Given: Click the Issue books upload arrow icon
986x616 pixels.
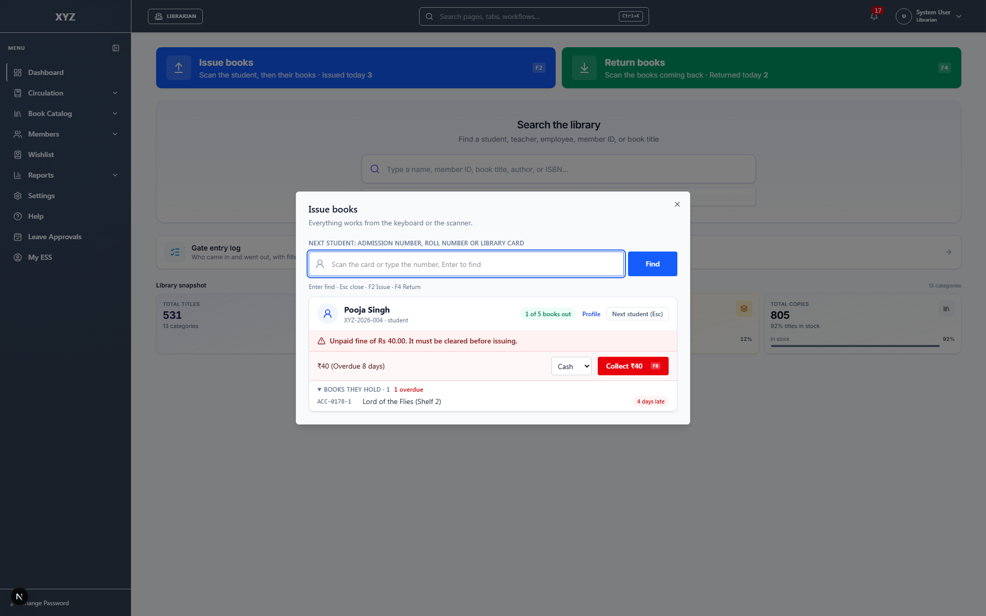Looking at the screenshot, I should tap(179, 68).
